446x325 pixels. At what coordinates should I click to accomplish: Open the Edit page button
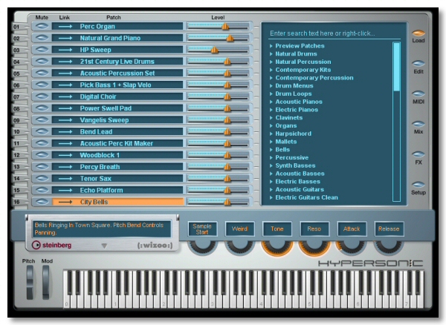418,63
